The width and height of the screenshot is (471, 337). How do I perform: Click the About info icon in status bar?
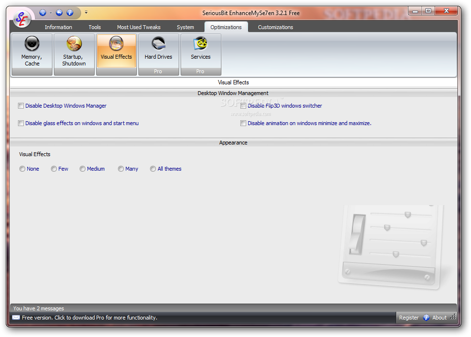[426, 318]
